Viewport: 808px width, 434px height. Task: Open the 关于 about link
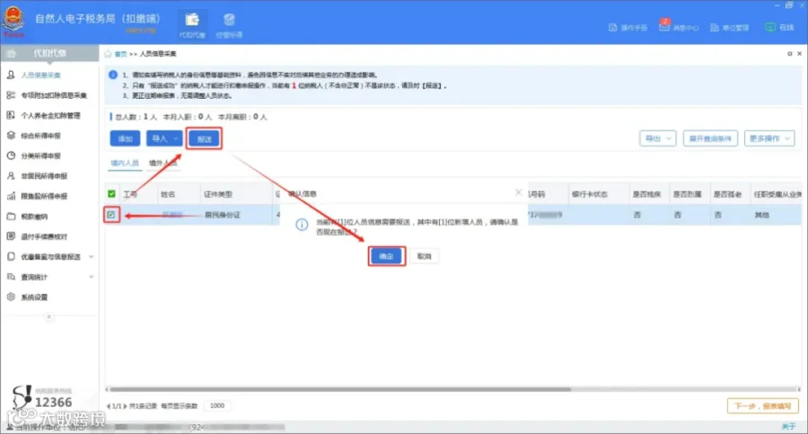(788, 426)
